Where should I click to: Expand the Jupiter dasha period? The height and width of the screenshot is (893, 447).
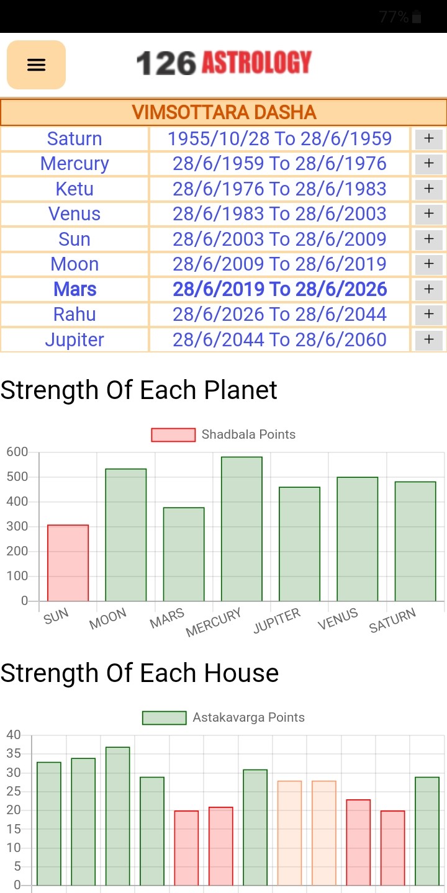428,340
